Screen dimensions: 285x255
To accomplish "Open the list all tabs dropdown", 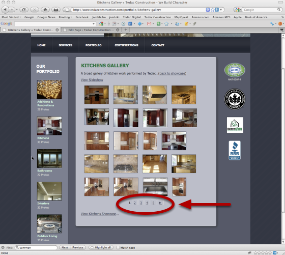I will [x=281, y=30].
